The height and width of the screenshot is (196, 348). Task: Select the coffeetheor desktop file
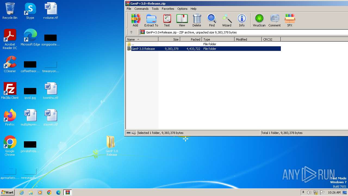click(x=30, y=66)
